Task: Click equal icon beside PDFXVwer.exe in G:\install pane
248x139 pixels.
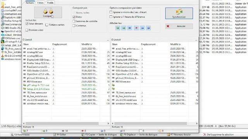Action: [113, 81]
